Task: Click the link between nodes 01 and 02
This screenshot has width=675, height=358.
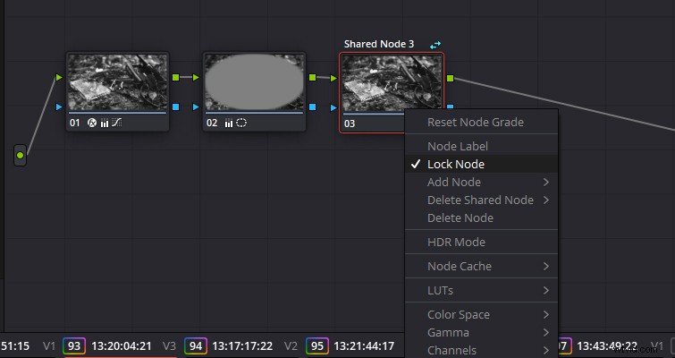Action: click(186, 78)
